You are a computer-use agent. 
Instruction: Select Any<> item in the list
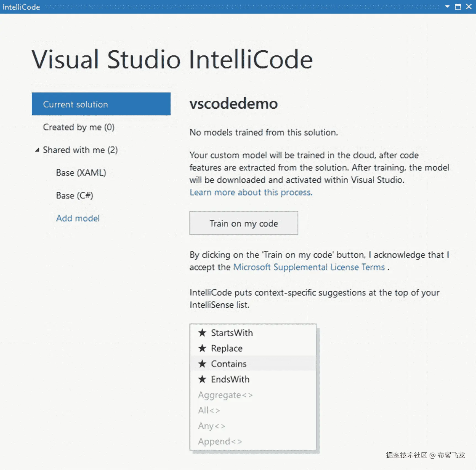253,426
